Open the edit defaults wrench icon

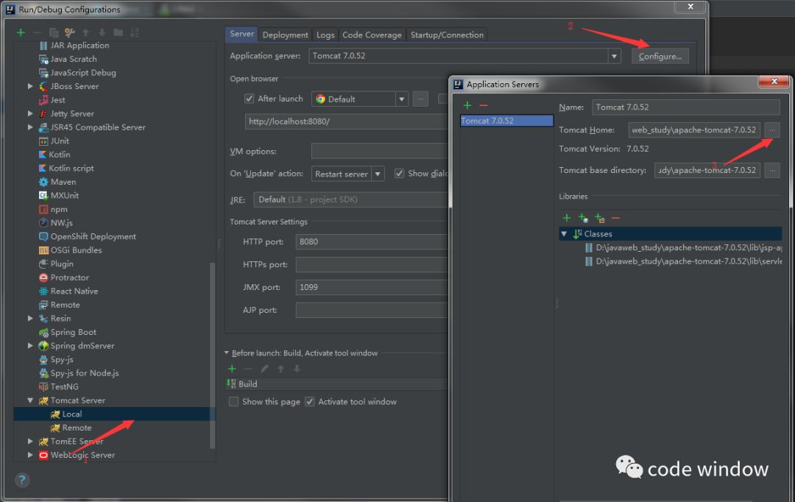click(69, 32)
